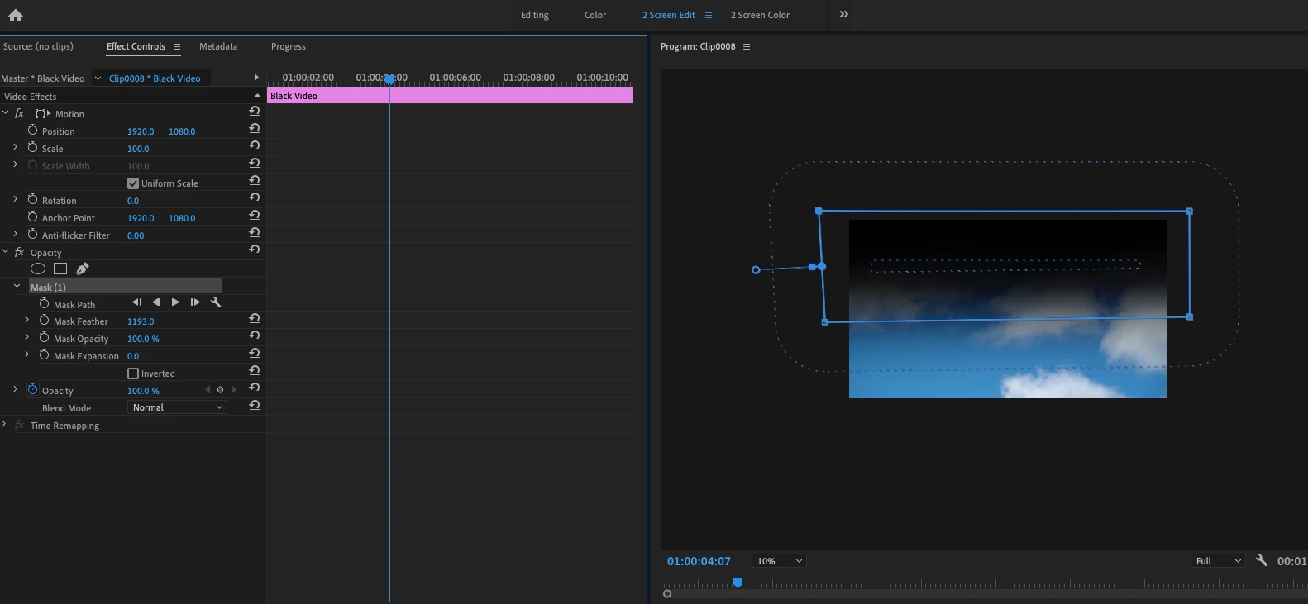Image resolution: width=1308 pixels, height=604 pixels.
Task: Open the Metadata panel tab
Action: click(x=218, y=46)
